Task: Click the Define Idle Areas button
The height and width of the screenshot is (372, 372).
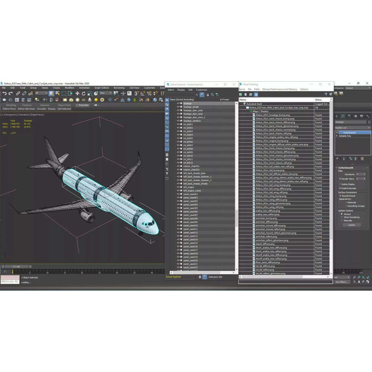Action: pos(26,109)
